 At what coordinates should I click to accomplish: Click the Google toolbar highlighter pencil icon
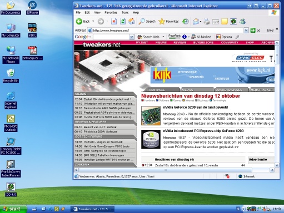tap(237, 37)
